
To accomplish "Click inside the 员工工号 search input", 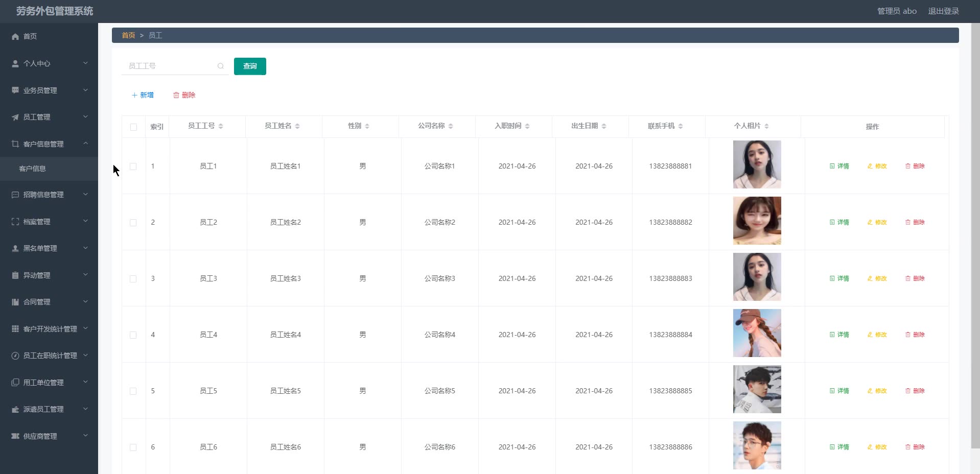I will (x=169, y=66).
